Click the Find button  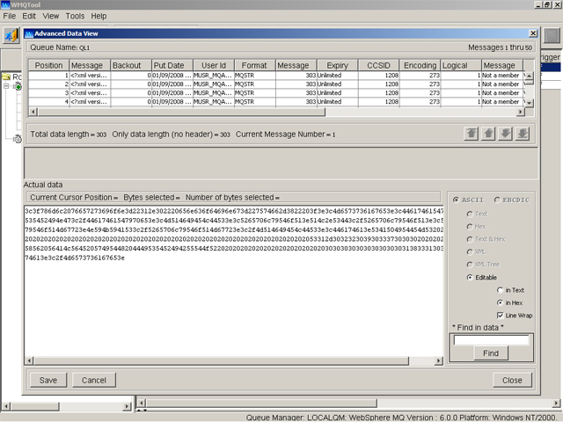[x=491, y=353]
